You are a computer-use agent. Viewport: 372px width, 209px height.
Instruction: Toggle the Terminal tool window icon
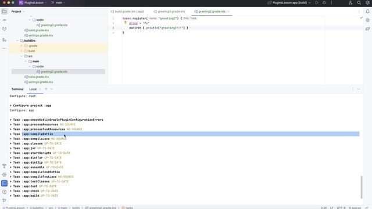pos(4,183)
